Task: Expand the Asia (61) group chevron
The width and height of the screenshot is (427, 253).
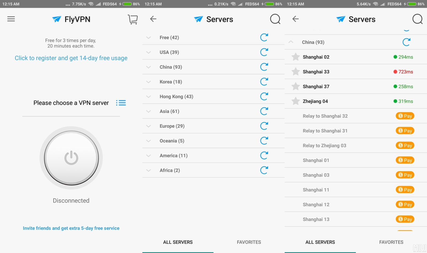Action: pos(149,111)
